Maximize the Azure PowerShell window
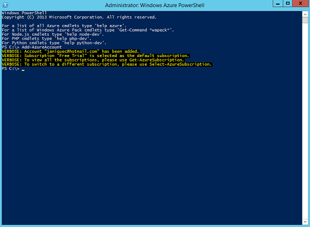Viewport: 310px width, 227px height. click(288, 4)
